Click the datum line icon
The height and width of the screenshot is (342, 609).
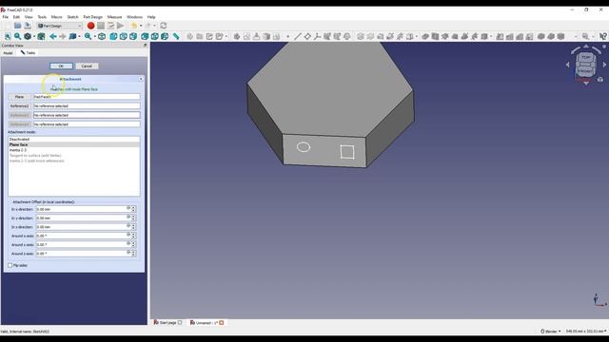click(298, 36)
